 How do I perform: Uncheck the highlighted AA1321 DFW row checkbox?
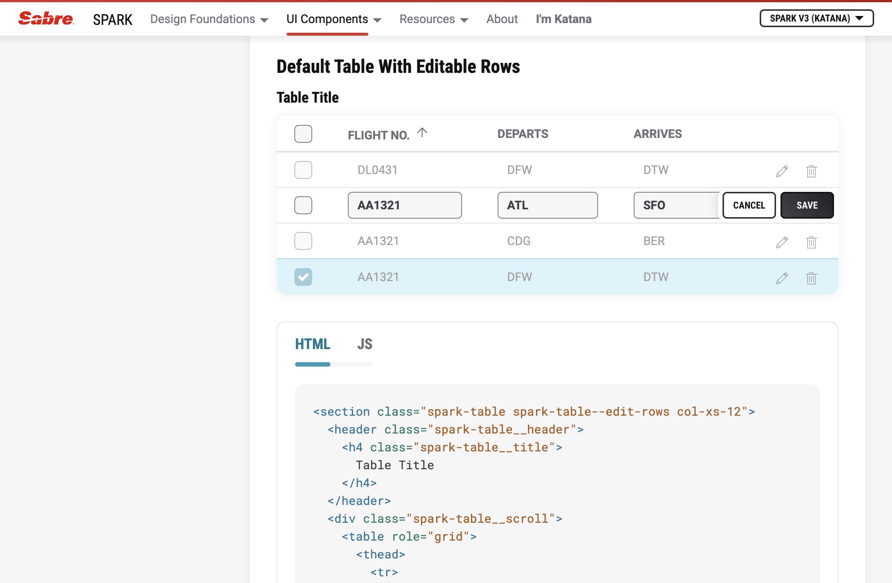tap(303, 277)
